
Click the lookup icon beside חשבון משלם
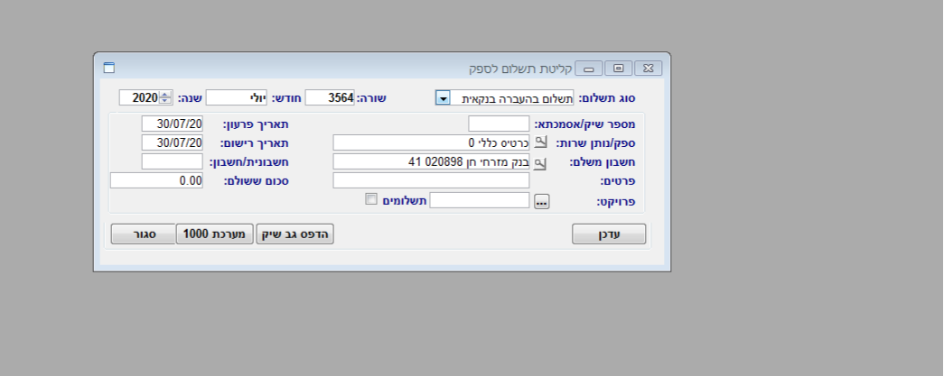[x=540, y=162]
